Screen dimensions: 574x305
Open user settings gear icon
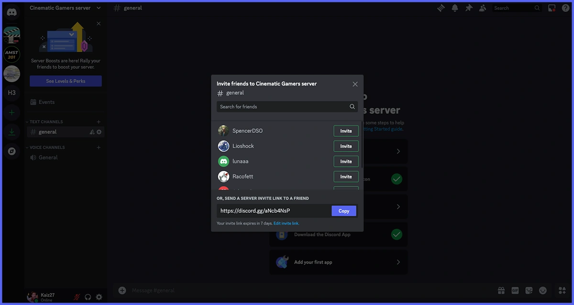pos(99,297)
